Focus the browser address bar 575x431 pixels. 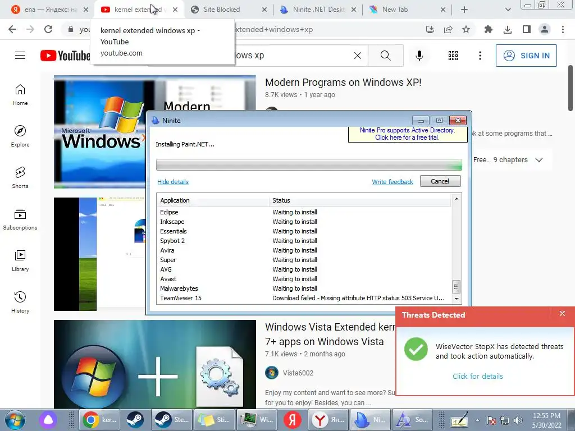242,29
